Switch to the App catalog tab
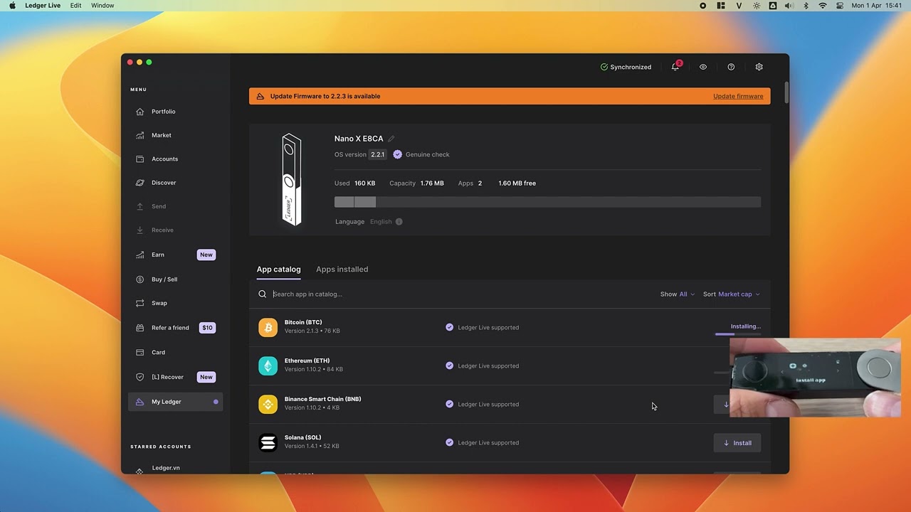The height and width of the screenshot is (512, 911). click(278, 269)
